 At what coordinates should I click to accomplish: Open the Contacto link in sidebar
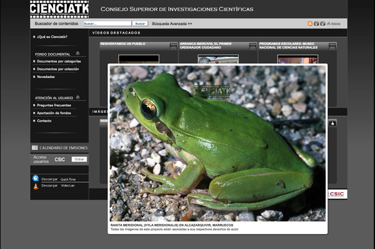44,121
